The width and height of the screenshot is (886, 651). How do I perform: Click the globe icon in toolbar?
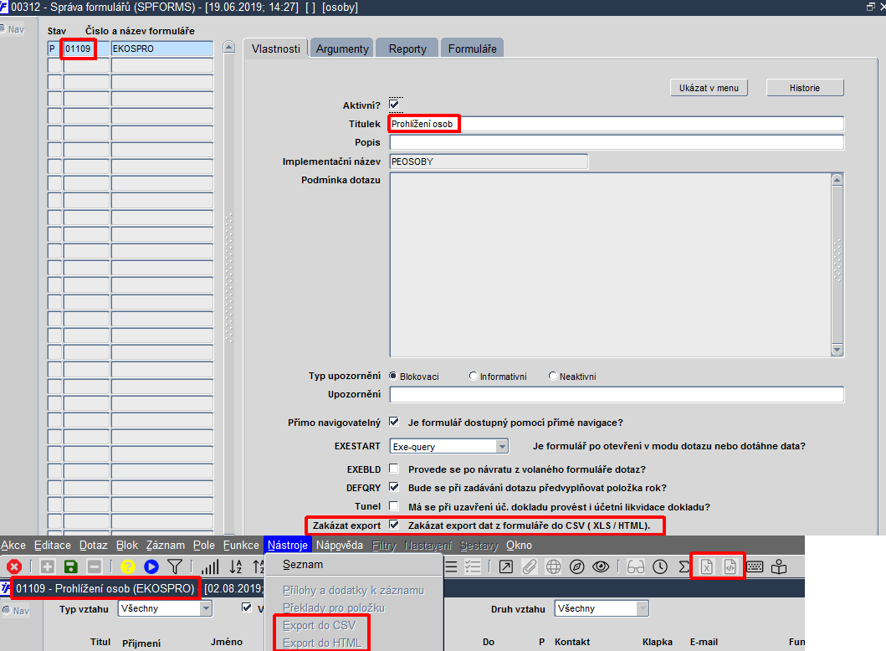(553, 566)
